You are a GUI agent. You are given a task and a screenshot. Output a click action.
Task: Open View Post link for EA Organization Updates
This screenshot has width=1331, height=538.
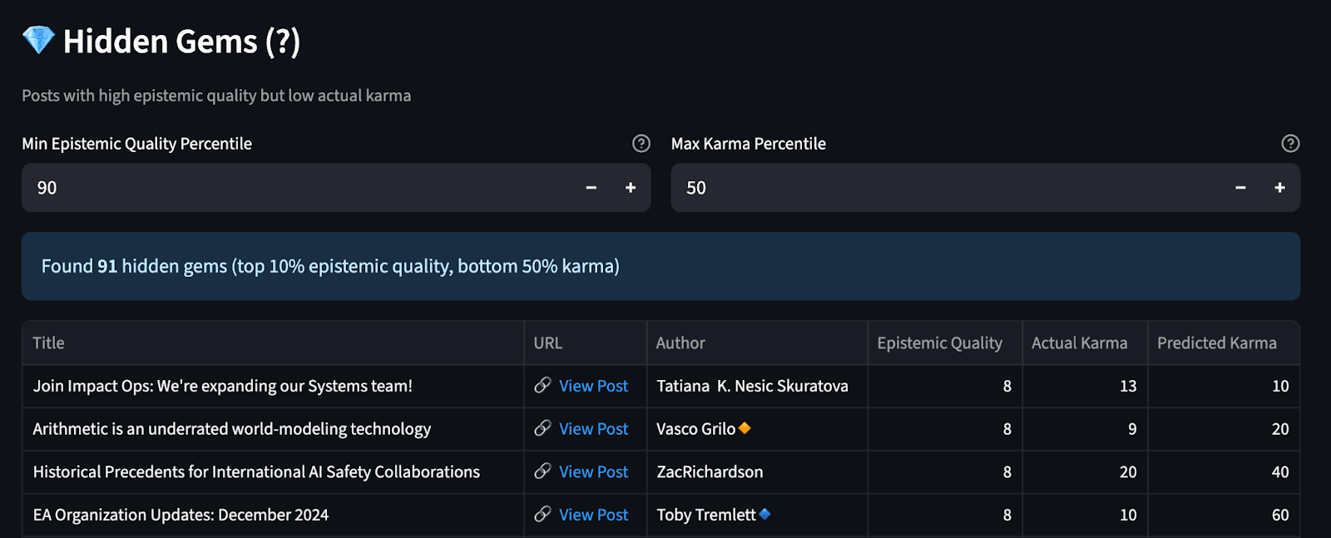pyautogui.click(x=593, y=515)
